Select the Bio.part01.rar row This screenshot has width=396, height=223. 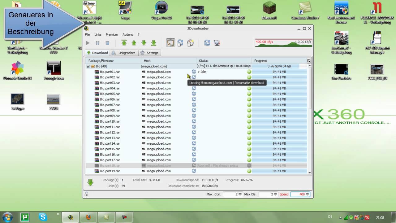click(196, 72)
